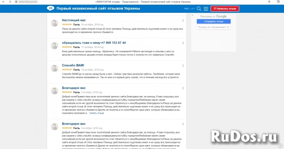Image resolution: width=284 pixels, height=149 pixels.
Task: Open the 'Настоящий маг.' review title
Action: [x=74, y=20]
